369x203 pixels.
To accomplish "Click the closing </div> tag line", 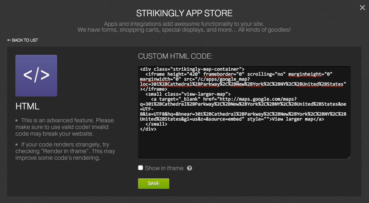I will [148, 129].
